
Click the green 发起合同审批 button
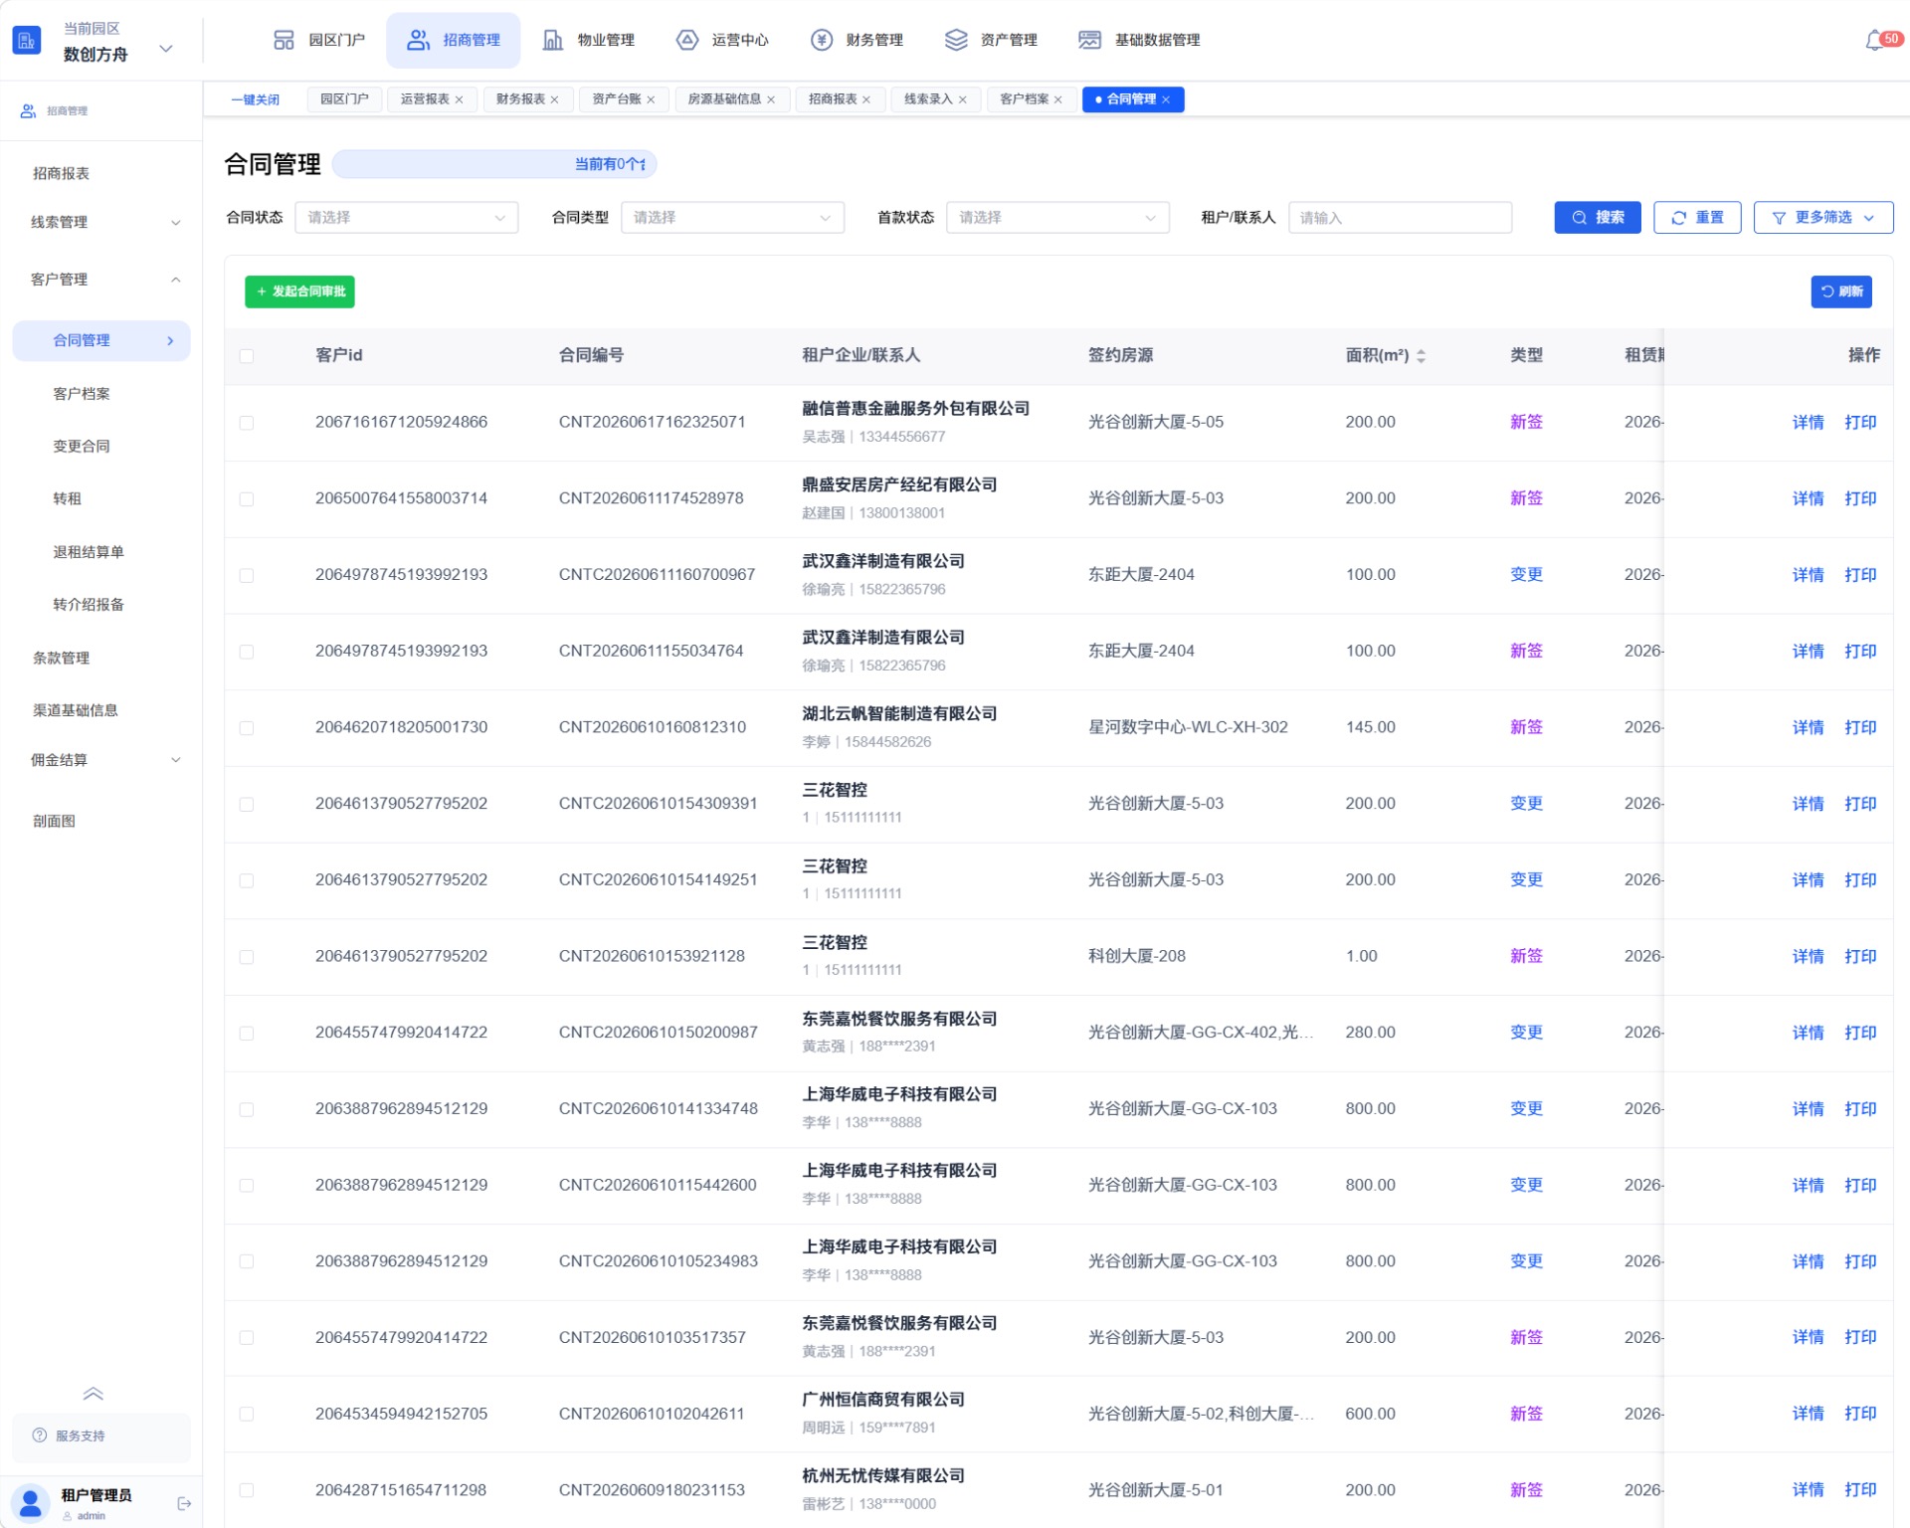[299, 291]
